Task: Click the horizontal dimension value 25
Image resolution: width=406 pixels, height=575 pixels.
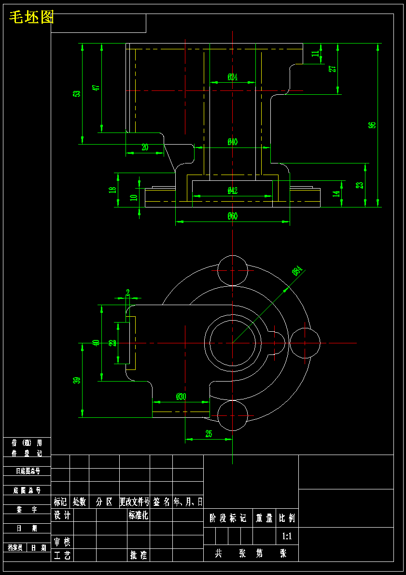Action: pos(209,434)
